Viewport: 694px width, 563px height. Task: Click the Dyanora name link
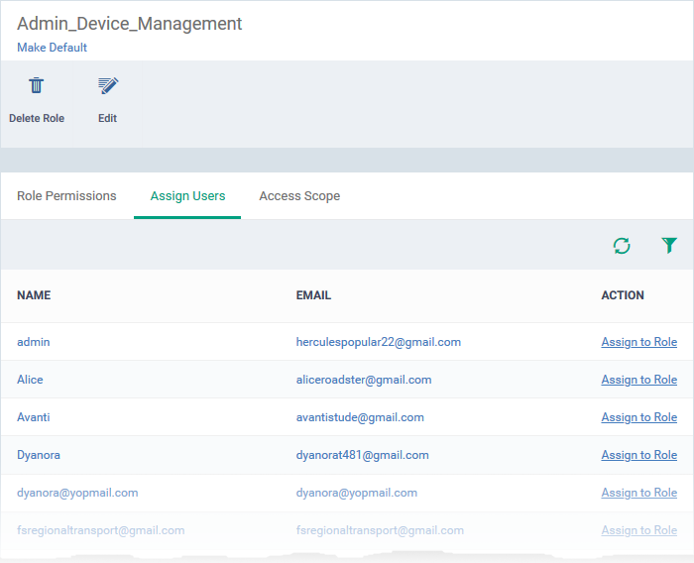point(39,455)
